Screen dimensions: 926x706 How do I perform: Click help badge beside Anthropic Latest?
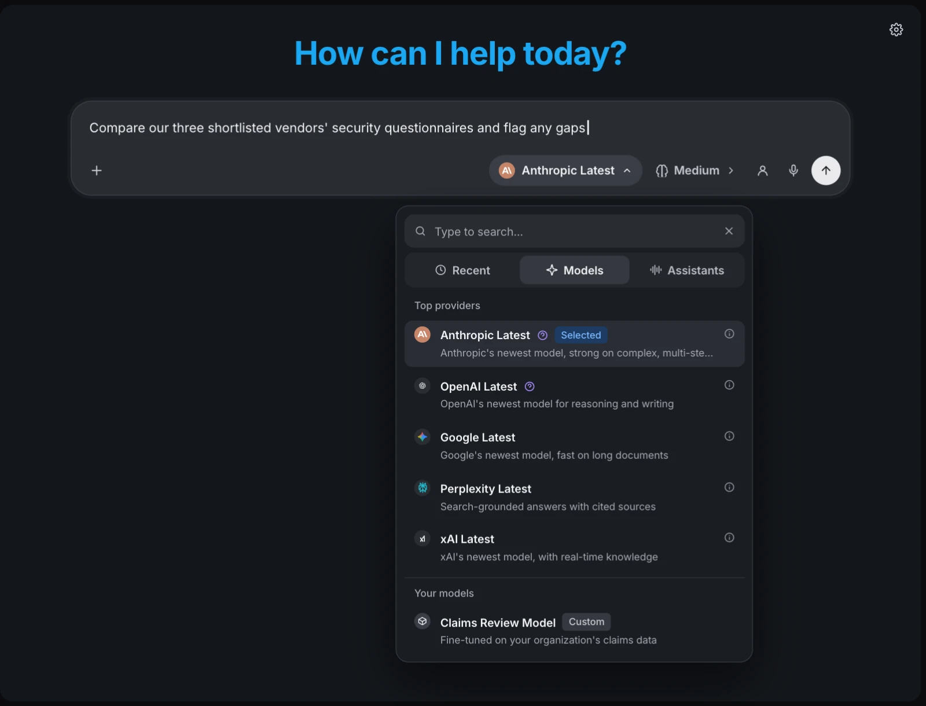[542, 335]
